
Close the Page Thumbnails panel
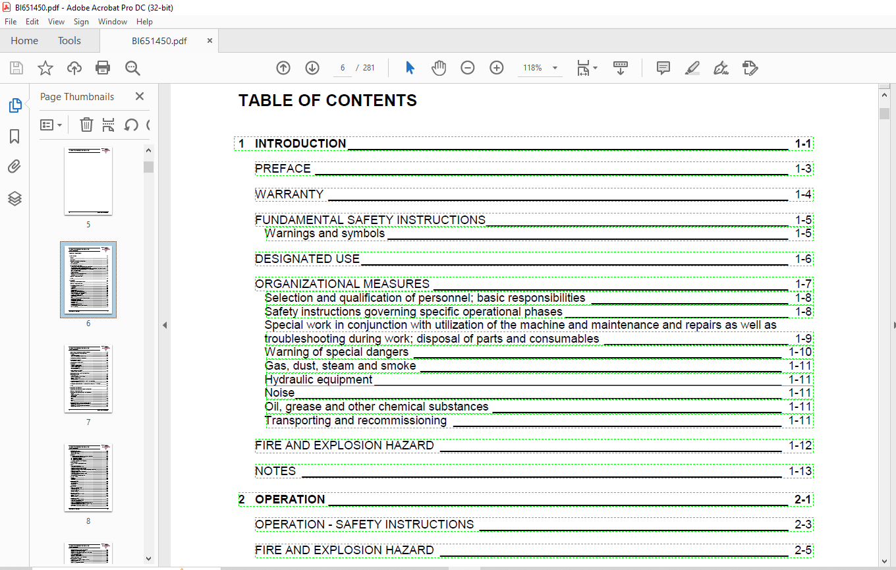(x=140, y=96)
